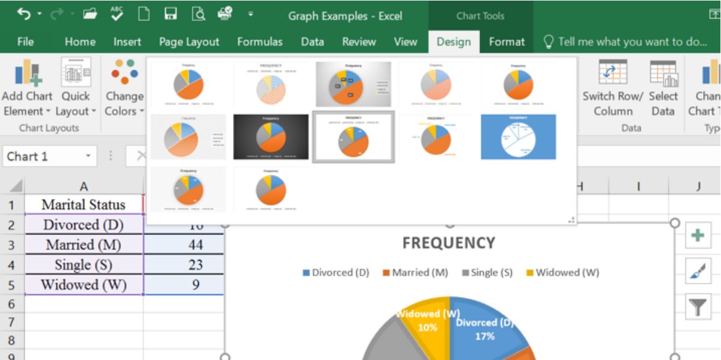Open the View tab
Screen dimensions: 721x360
406,41
